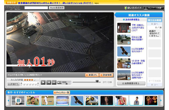Click 割り込み動画 tab header
The height and width of the screenshot is (110, 169).
coord(155,20)
